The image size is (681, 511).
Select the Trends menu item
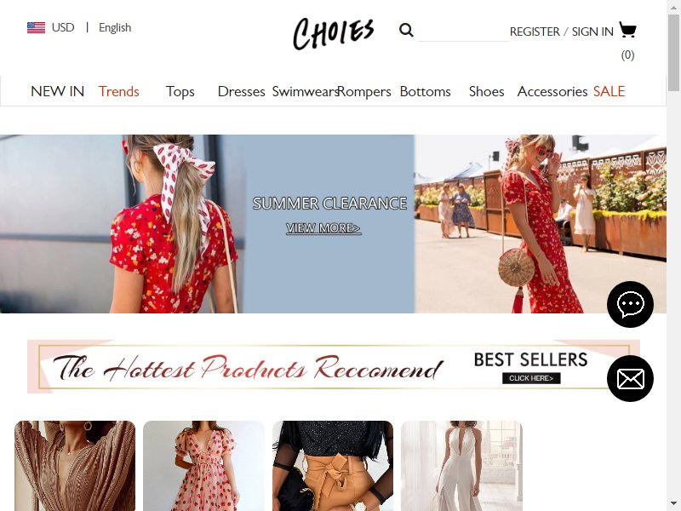(118, 91)
